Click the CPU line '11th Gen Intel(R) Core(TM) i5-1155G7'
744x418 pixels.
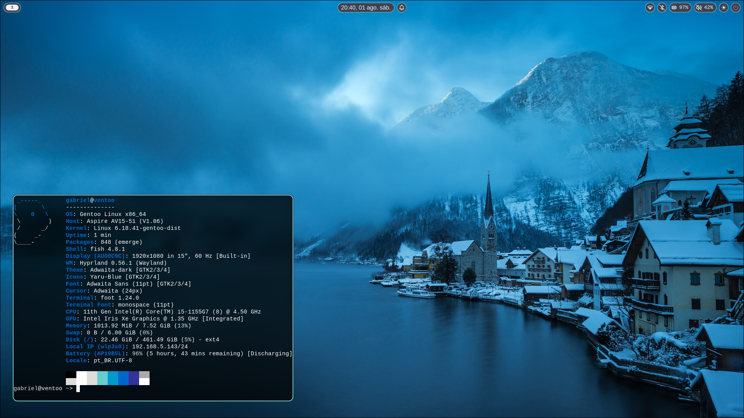click(x=164, y=312)
